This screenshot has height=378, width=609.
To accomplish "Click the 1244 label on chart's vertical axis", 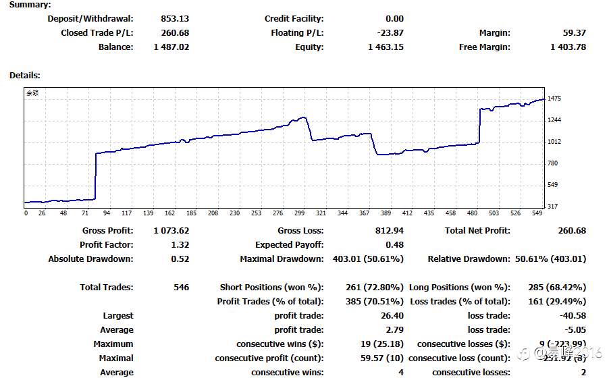I will pyautogui.click(x=554, y=120).
